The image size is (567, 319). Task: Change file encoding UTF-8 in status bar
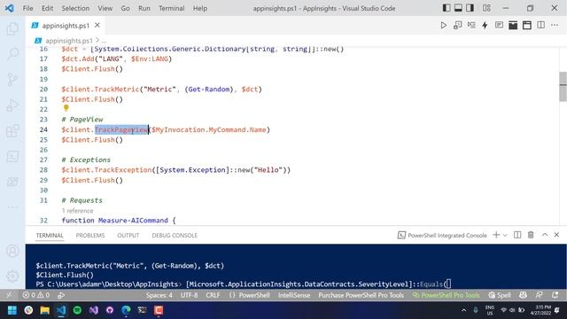tap(189, 295)
